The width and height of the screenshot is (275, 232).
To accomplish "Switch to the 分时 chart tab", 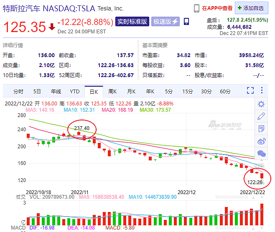I will (18, 92).
